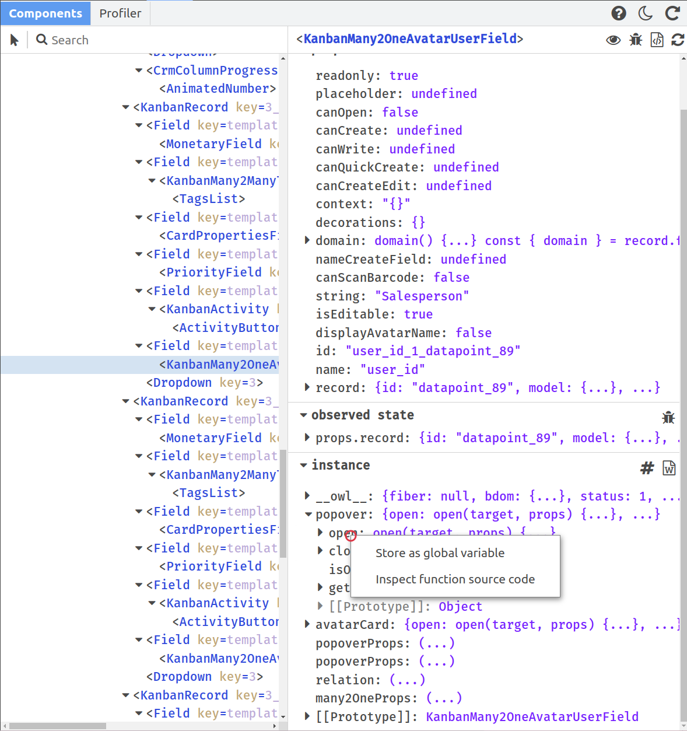Select the second ActivityButton component
This screenshot has height=731, width=687.
click(x=226, y=622)
